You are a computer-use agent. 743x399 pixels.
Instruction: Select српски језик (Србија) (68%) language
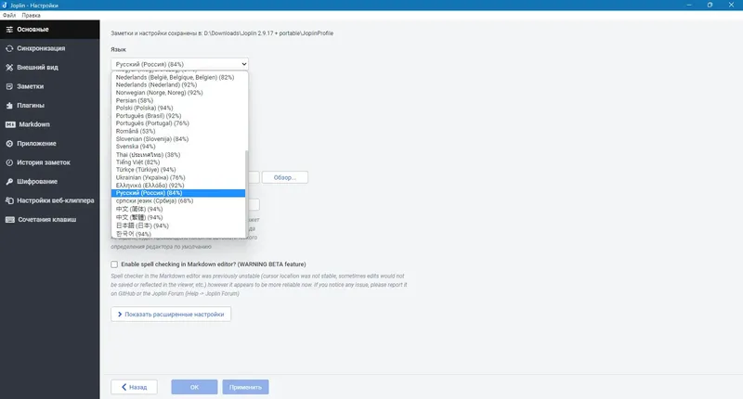(x=178, y=200)
